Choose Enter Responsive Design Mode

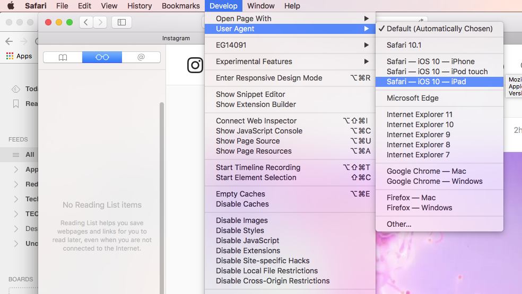[x=290, y=78]
